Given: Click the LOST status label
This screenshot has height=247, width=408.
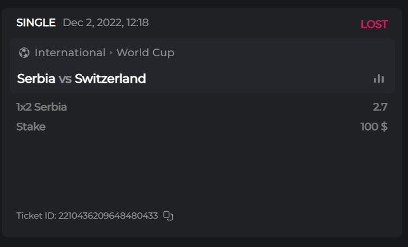Looking at the screenshot, I should 374,24.
